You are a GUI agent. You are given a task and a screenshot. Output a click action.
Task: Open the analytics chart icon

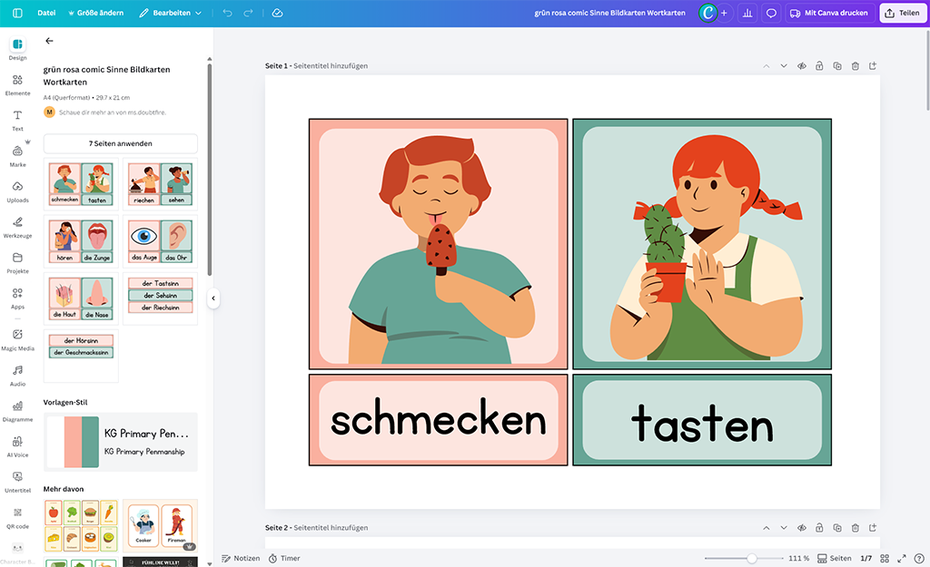(747, 13)
